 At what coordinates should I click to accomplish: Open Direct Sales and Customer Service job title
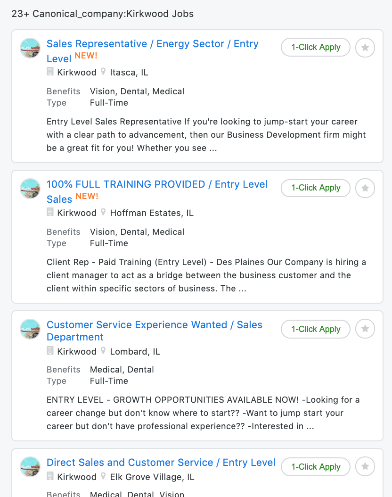161,462
